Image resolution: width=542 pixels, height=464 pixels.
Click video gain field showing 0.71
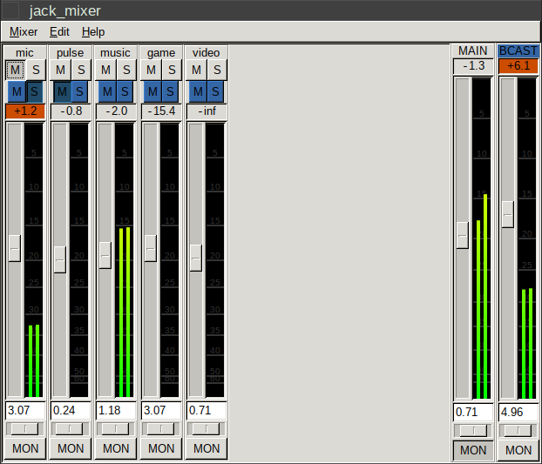click(207, 411)
